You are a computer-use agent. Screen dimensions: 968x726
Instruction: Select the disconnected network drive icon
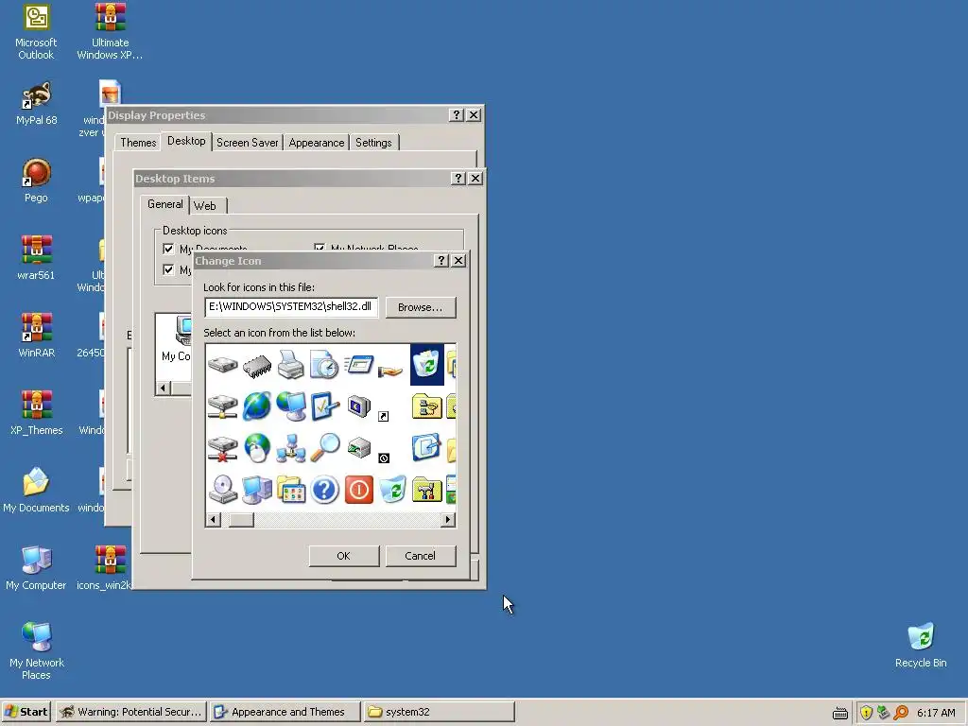pyautogui.click(x=223, y=448)
